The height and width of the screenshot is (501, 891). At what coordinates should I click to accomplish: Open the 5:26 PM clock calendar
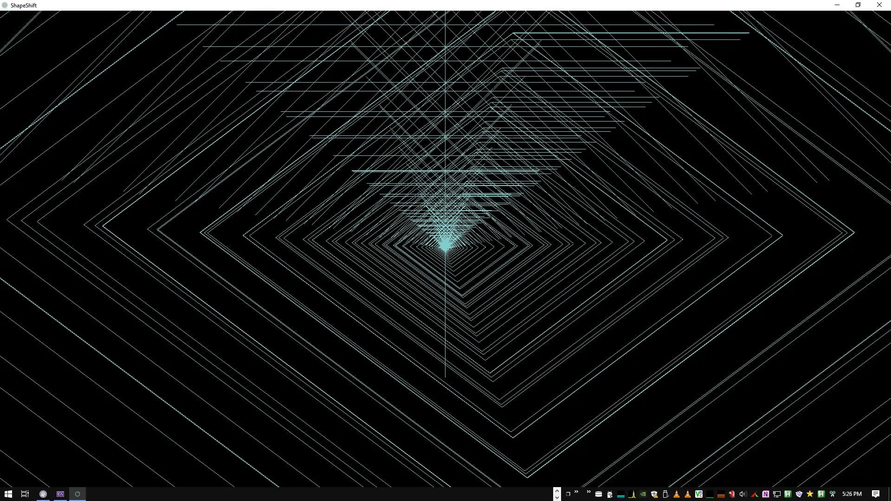coord(852,494)
